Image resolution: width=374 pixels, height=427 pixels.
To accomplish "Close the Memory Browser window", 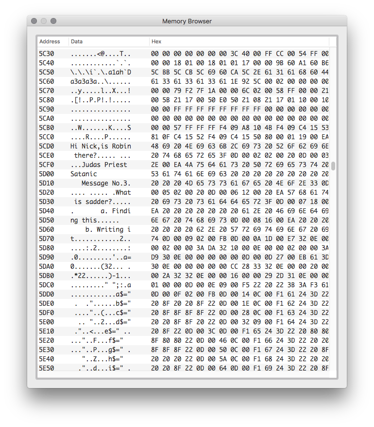I will coord(34,21).
